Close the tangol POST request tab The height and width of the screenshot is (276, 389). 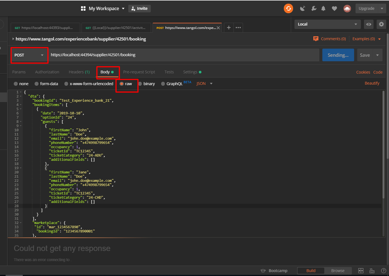[218, 28]
